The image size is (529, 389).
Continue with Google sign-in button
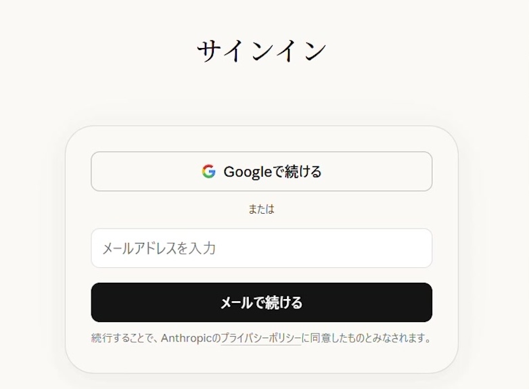pyautogui.click(x=261, y=171)
